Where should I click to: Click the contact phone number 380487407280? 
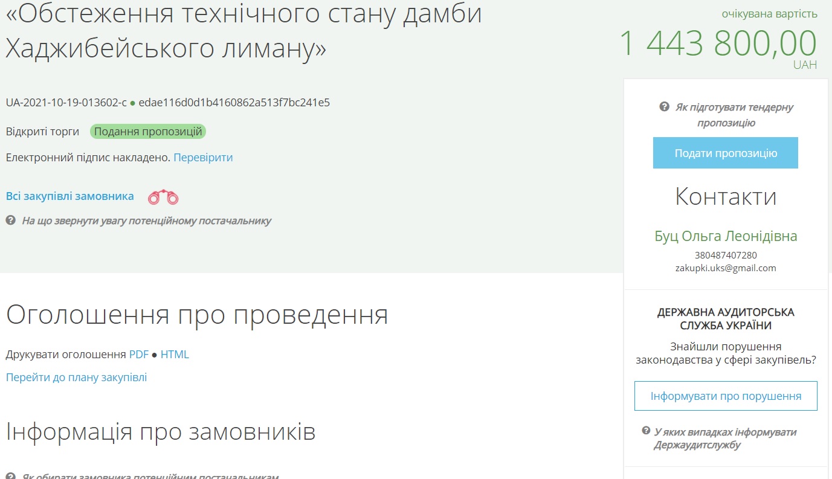(725, 256)
